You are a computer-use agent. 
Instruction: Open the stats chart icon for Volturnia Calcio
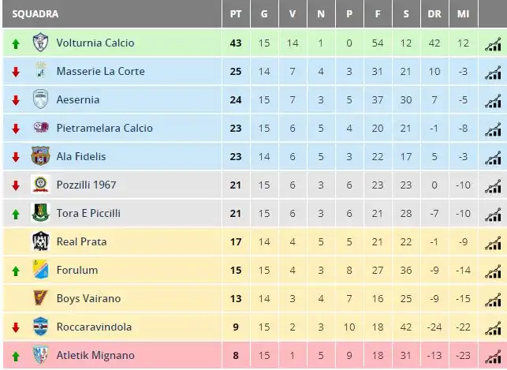(x=493, y=45)
